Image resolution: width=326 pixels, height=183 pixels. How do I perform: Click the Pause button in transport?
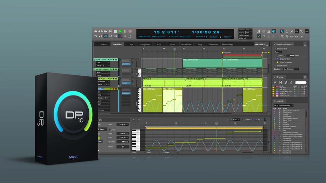click(125, 31)
